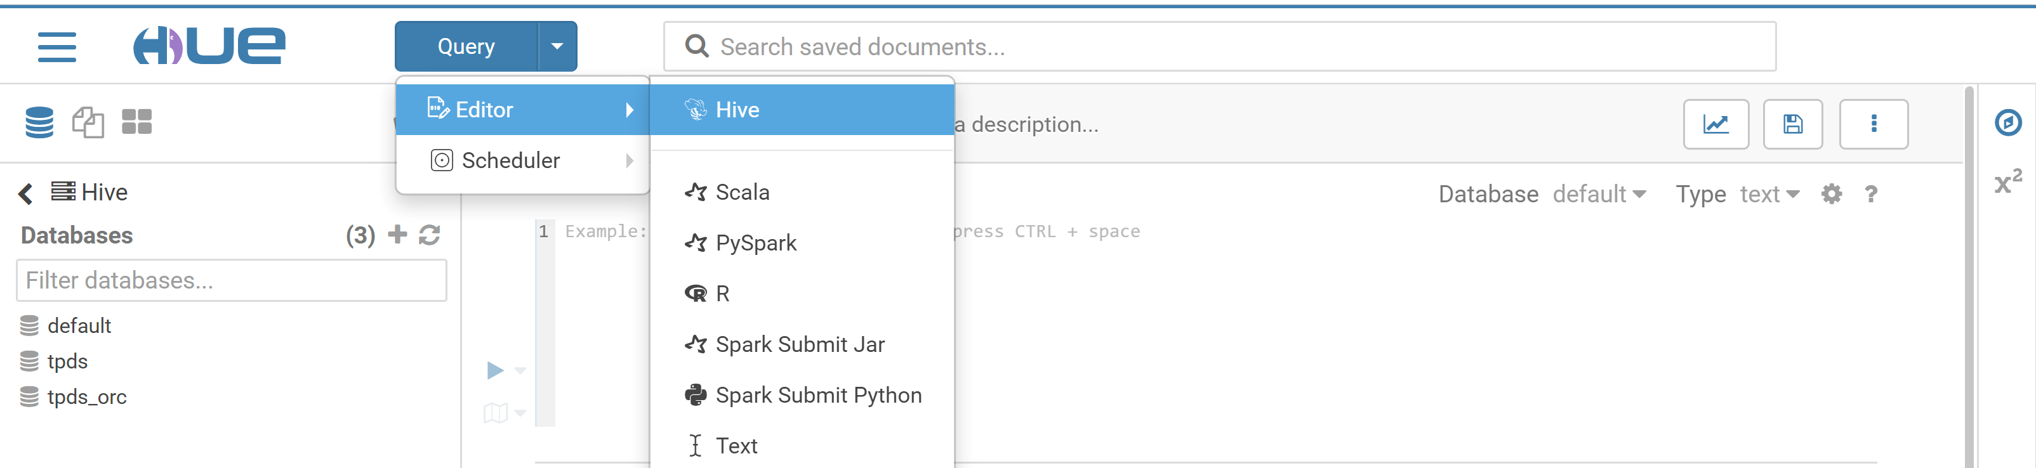Click the Query button
The height and width of the screenshot is (468, 2036).
[466, 46]
